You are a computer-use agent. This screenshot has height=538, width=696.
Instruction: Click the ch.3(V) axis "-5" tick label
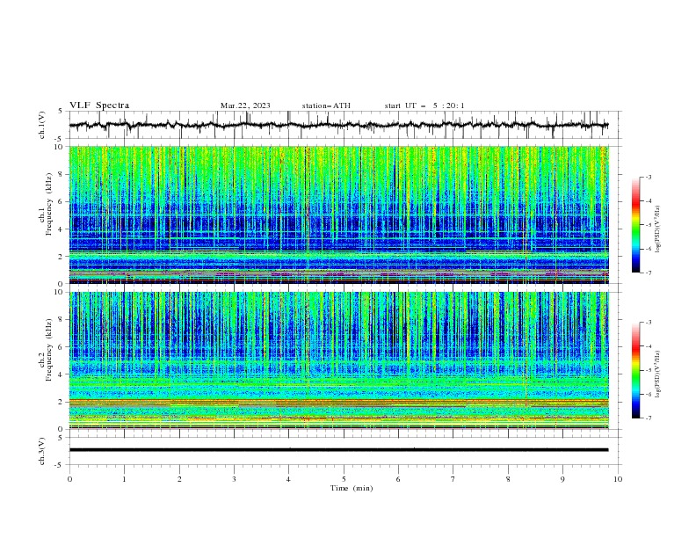pos(60,465)
